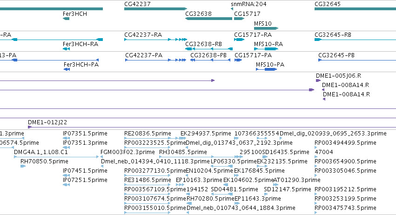
Task: Click the CG42237 gene label
Action: (137, 4)
